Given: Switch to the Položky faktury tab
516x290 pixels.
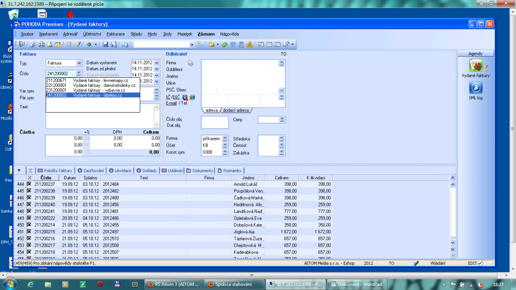Looking at the screenshot, I should 55,170.
